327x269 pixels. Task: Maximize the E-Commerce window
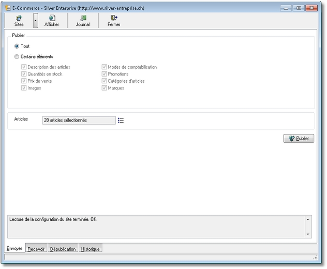click(299, 8)
